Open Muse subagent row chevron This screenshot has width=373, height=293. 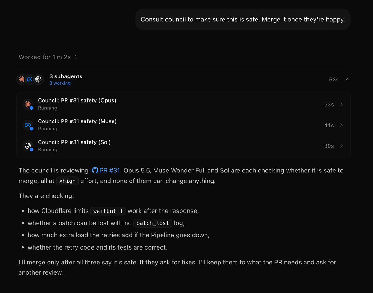click(x=341, y=125)
